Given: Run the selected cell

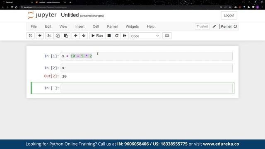Looking at the screenshot, I should point(97,36).
